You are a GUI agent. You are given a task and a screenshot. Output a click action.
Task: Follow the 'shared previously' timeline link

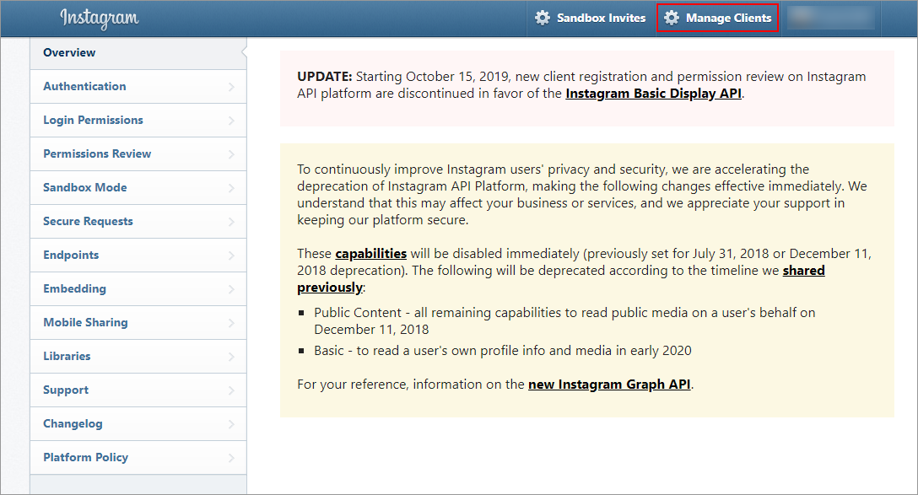pyautogui.click(x=804, y=271)
